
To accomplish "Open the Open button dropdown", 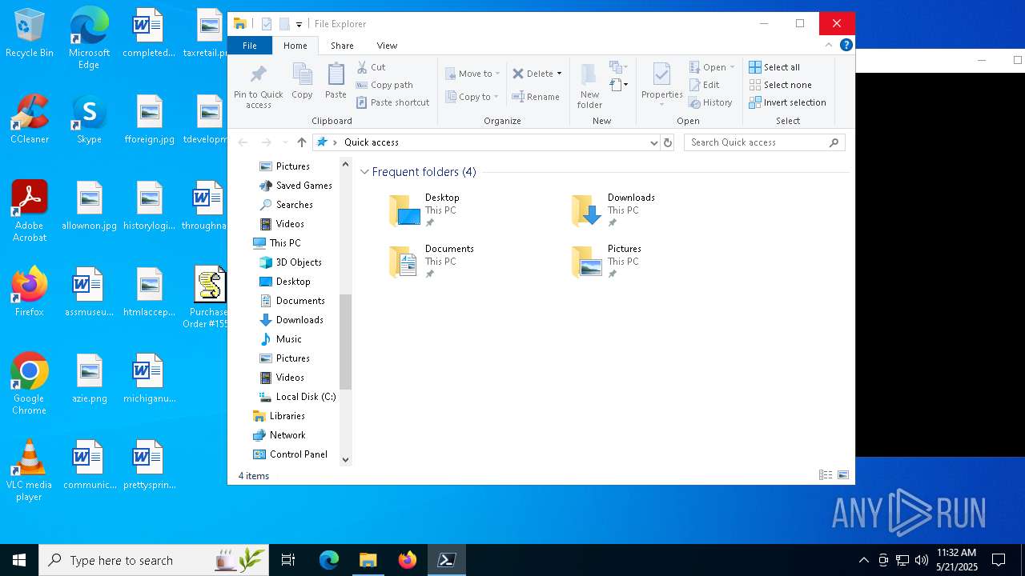I will click(732, 67).
